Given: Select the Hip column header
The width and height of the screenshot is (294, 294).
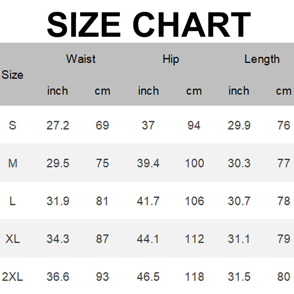Looking at the screenshot, I should coord(171,59).
